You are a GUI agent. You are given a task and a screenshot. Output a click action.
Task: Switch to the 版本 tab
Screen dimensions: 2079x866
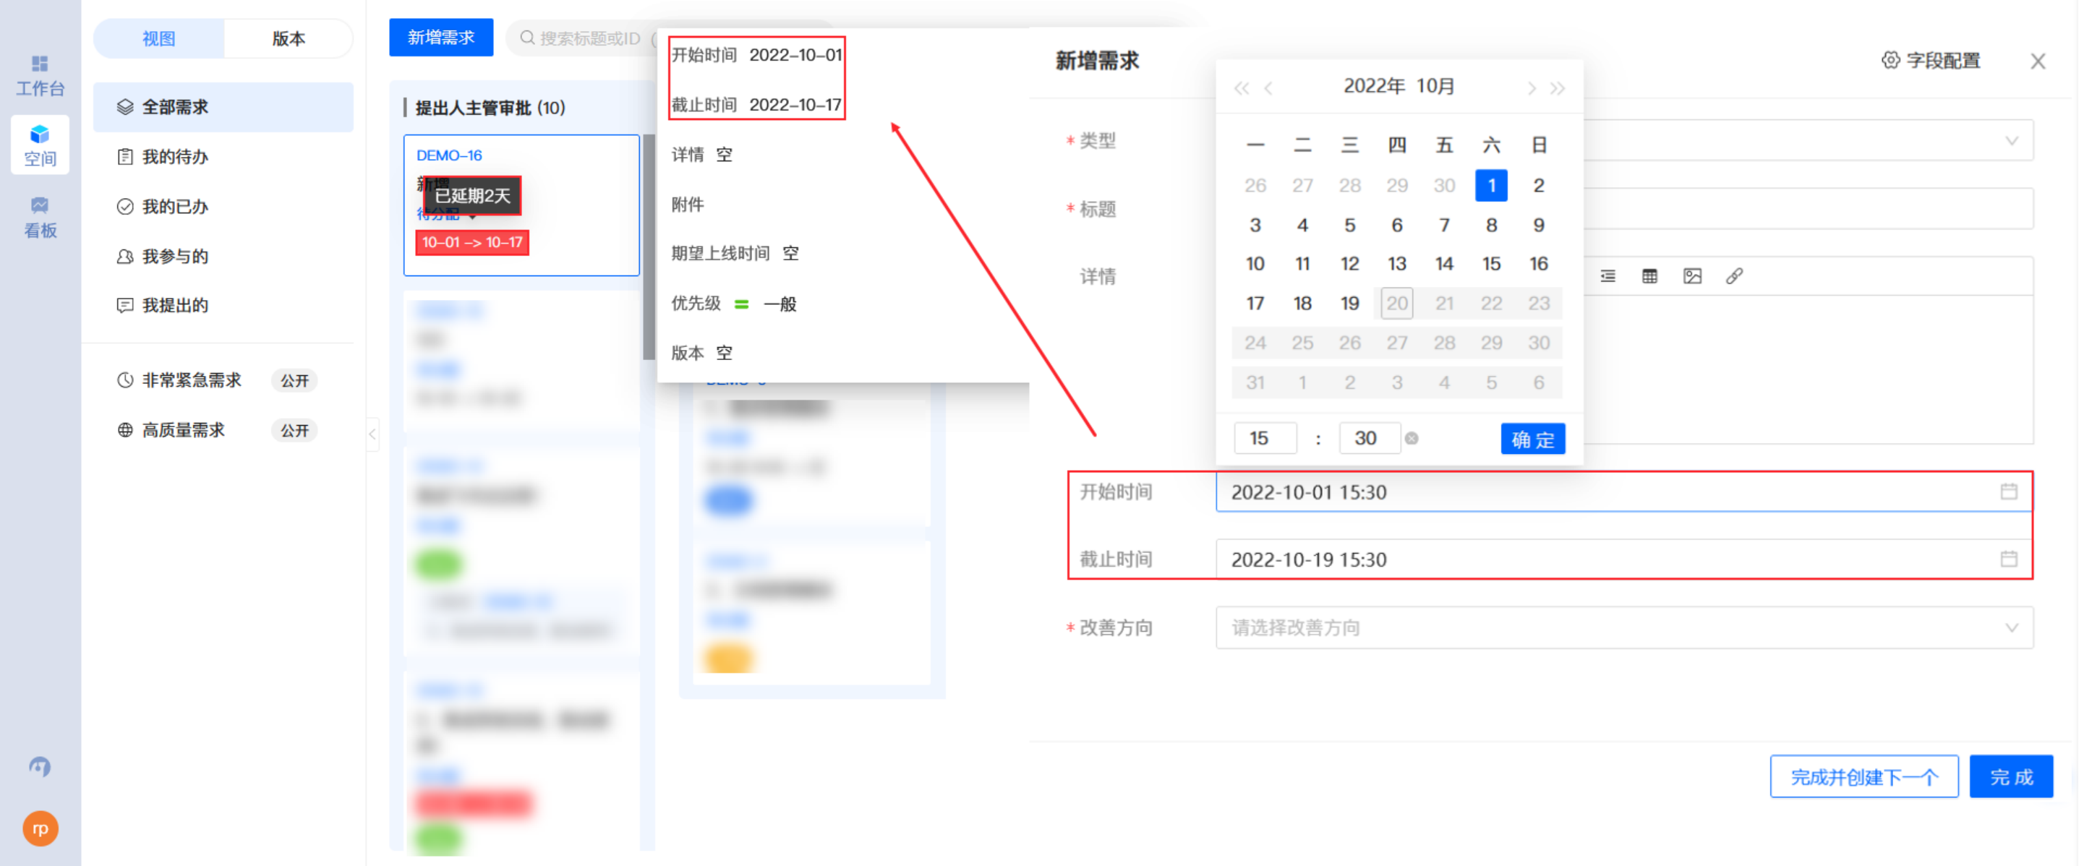tap(288, 38)
